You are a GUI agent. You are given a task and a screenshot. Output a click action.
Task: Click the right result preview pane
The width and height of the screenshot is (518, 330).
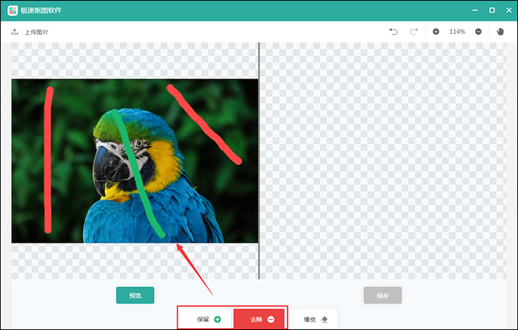383,161
